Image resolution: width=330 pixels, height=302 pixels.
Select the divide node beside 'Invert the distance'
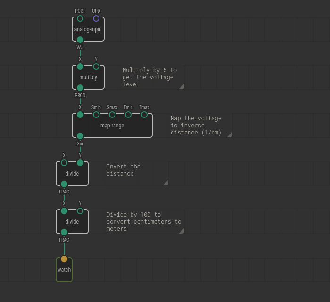pyautogui.click(x=72, y=174)
